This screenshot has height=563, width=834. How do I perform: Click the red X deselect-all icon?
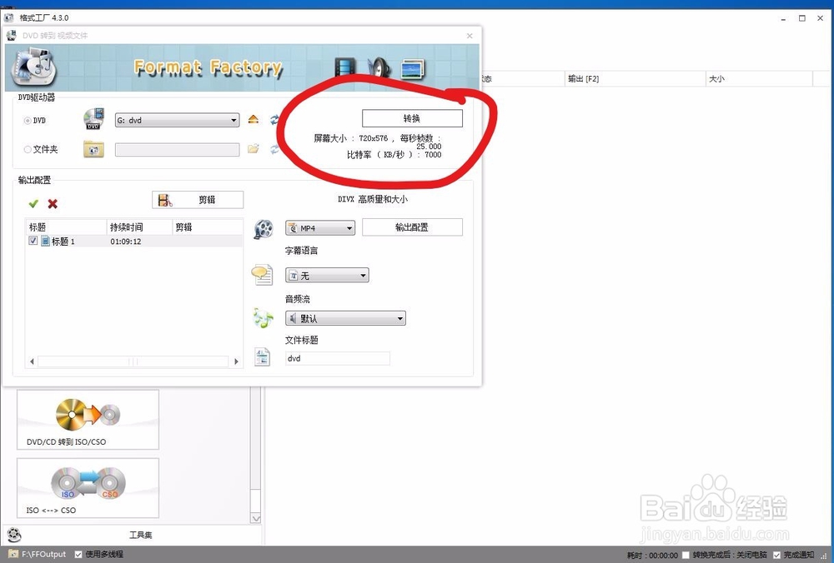53,203
